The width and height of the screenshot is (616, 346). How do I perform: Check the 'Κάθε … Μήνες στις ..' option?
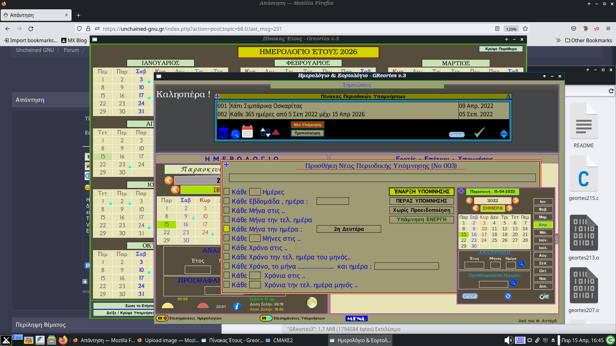[227, 238]
